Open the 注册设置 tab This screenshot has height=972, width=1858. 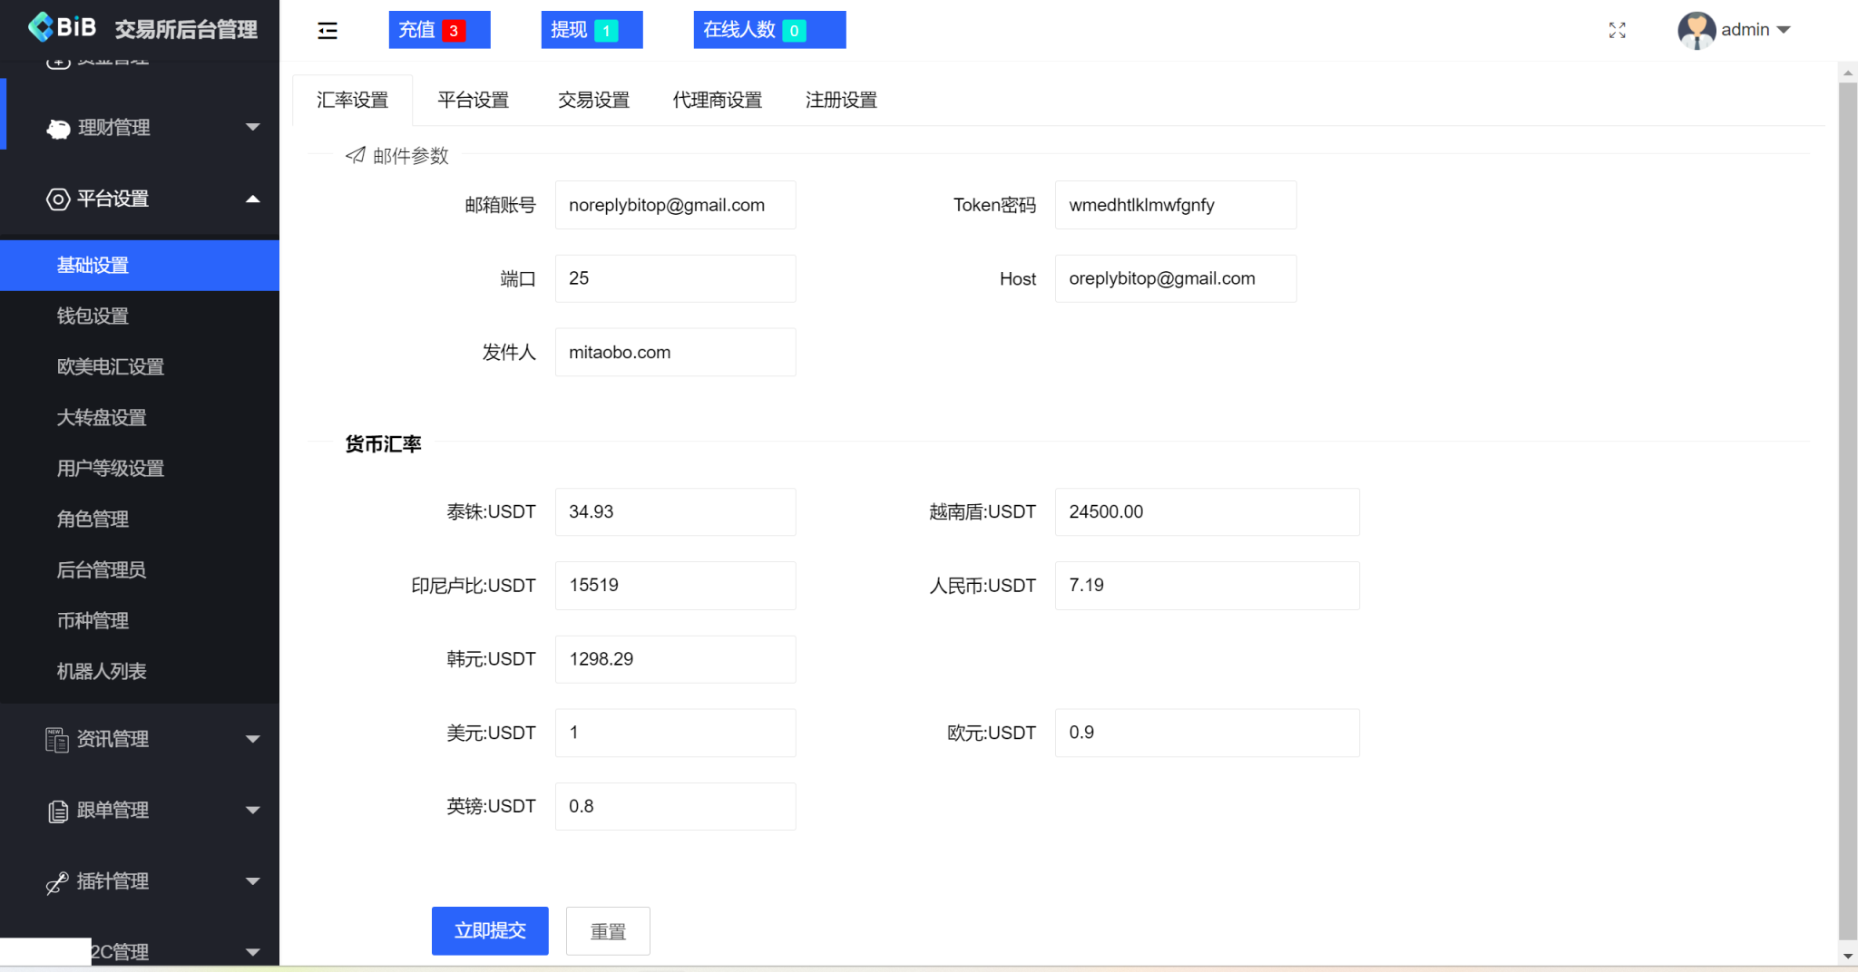(840, 100)
